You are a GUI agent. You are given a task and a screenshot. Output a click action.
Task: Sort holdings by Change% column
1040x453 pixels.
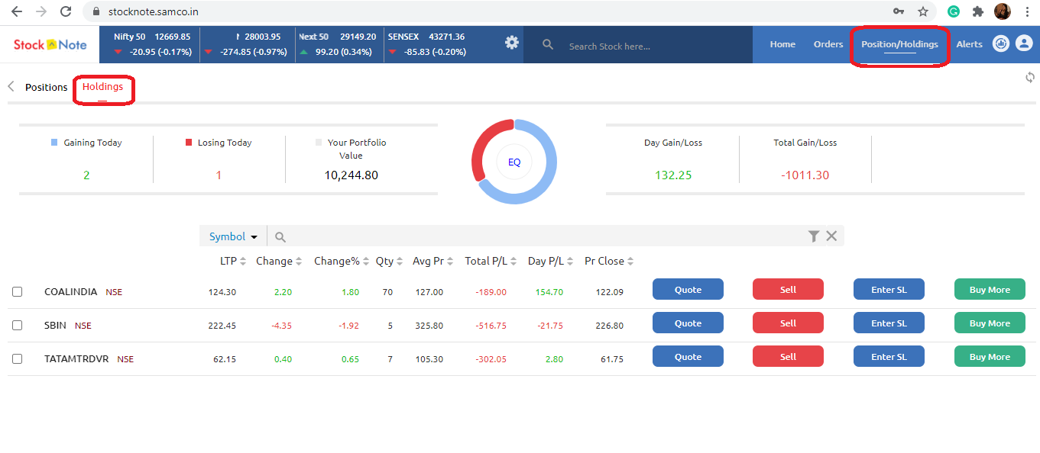[342, 261]
